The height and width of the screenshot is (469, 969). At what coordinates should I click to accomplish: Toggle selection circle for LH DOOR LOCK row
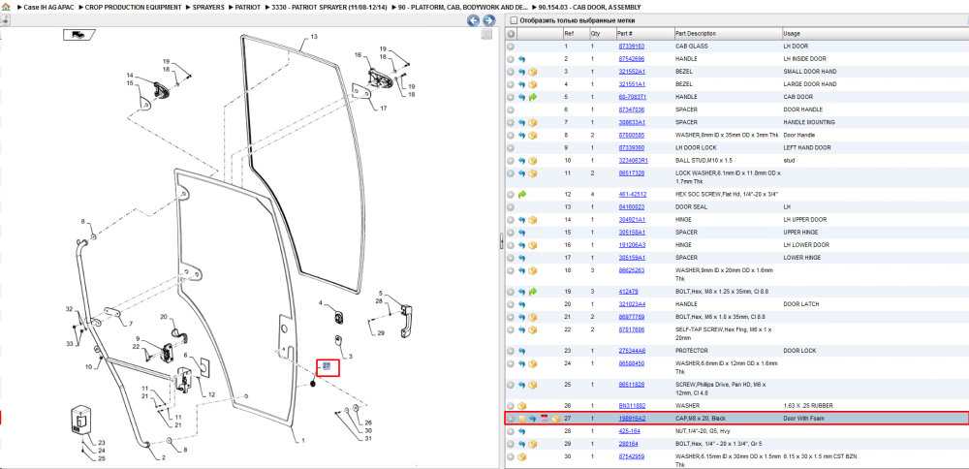(x=511, y=148)
